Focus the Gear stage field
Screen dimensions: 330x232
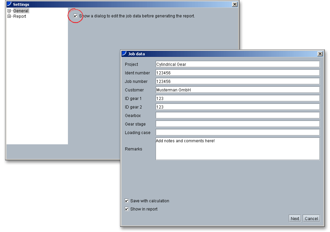tap(238, 124)
